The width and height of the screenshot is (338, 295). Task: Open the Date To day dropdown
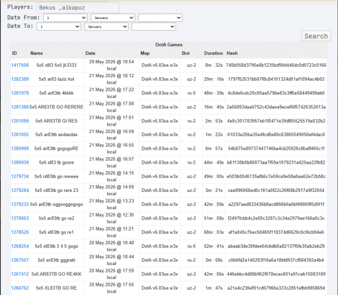click(59, 27)
